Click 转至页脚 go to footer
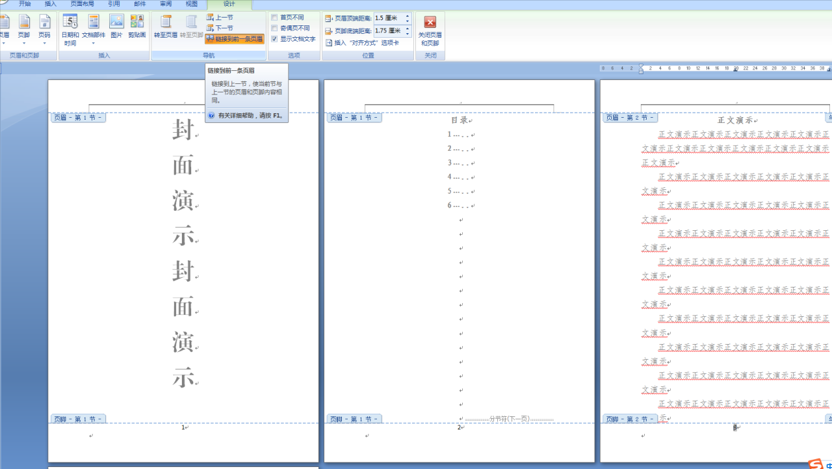This screenshot has height=469, width=832. (x=191, y=27)
